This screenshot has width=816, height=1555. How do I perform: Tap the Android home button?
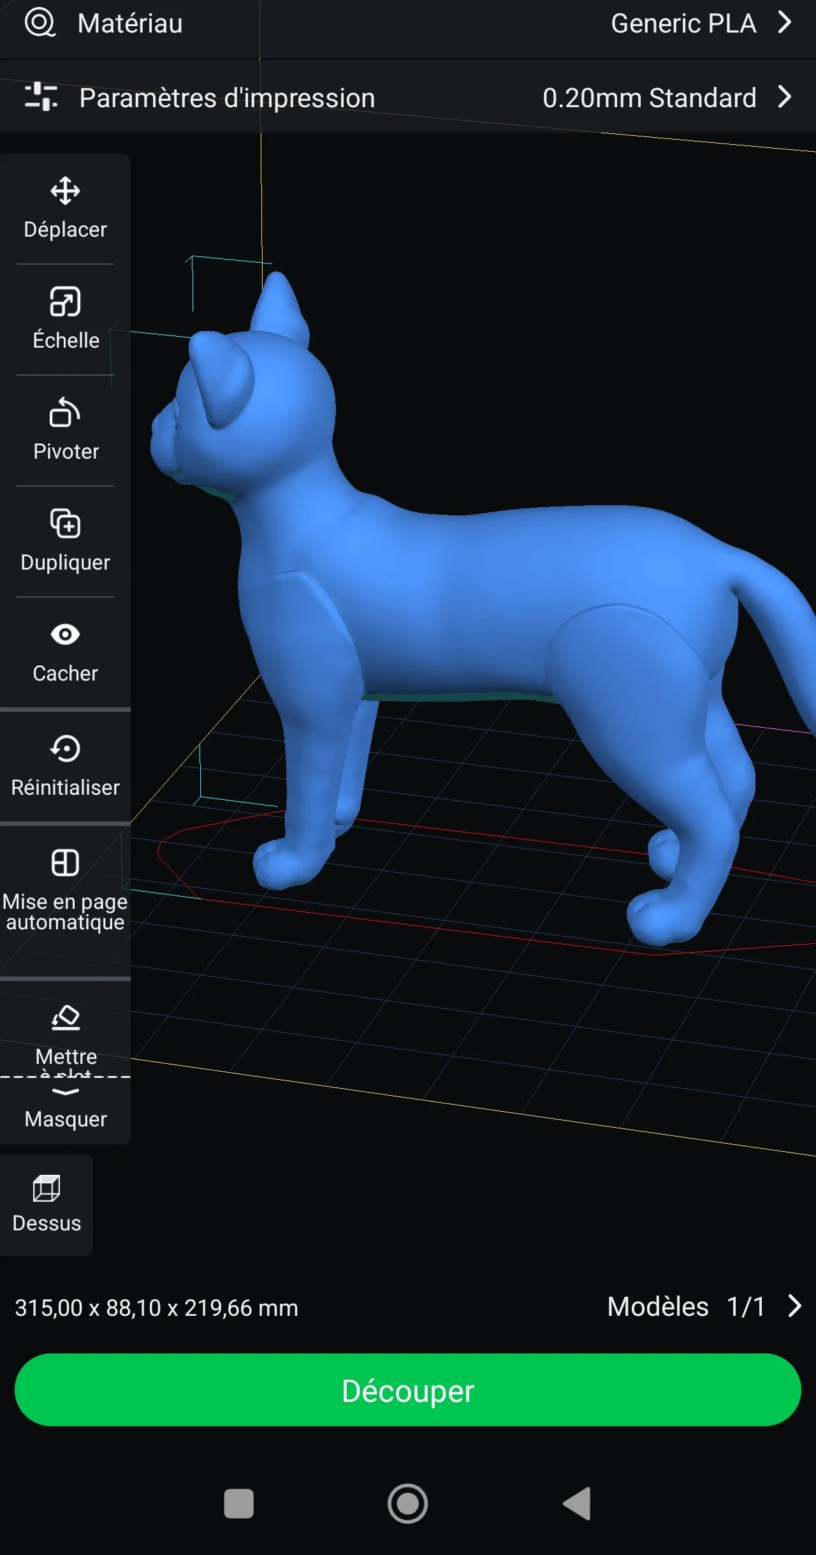408,1503
